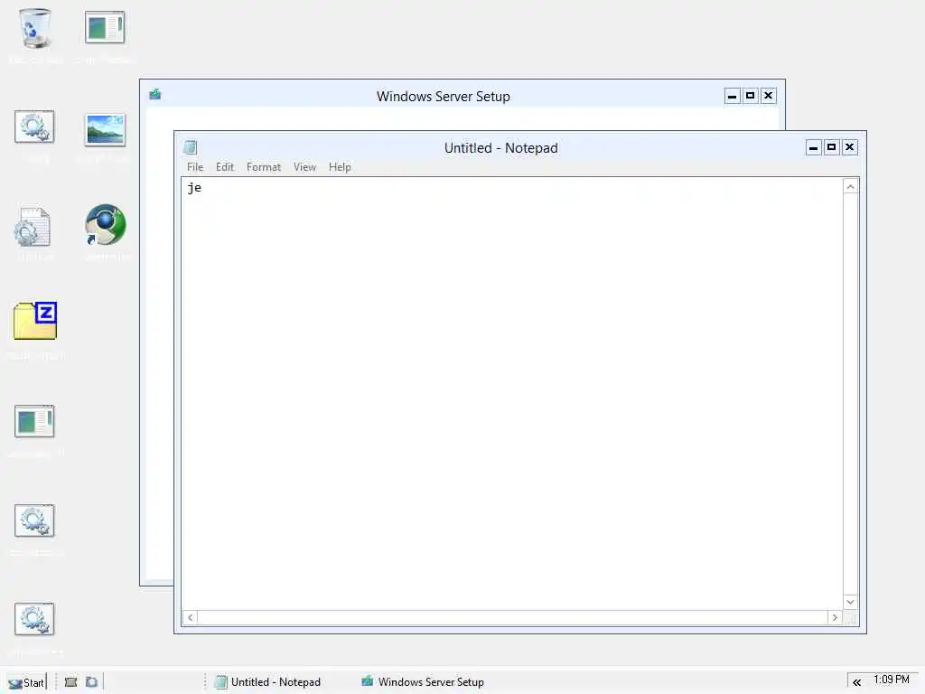925x694 pixels.
Task: Switch to Untitled - Notepad taskbar button
Action: (x=267, y=682)
